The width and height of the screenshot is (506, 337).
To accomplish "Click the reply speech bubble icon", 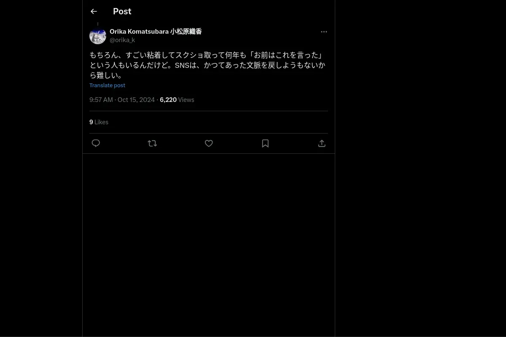I will [x=96, y=143].
